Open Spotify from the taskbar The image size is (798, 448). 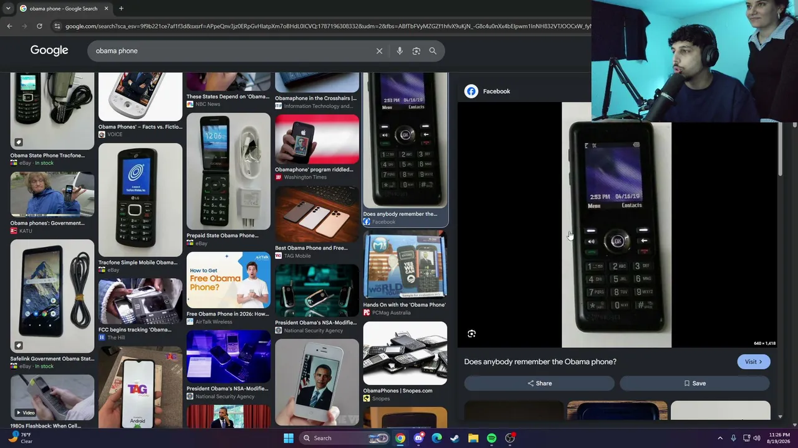pos(492,438)
